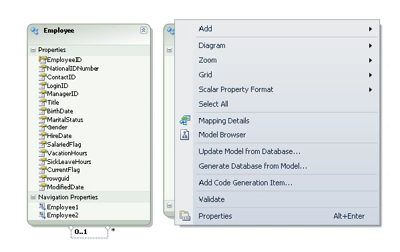Click the property icon beside Title
This screenshot has height=252, width=400.
point(42,103)
